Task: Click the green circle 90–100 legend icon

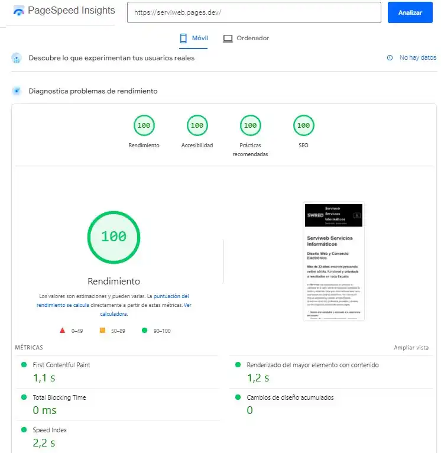Action: [144, 330]
